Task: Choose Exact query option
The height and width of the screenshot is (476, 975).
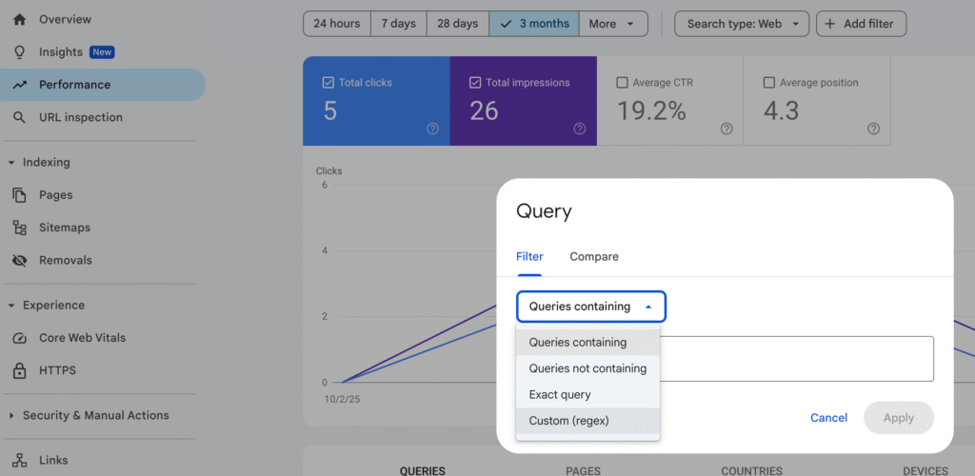Action: 587,394
